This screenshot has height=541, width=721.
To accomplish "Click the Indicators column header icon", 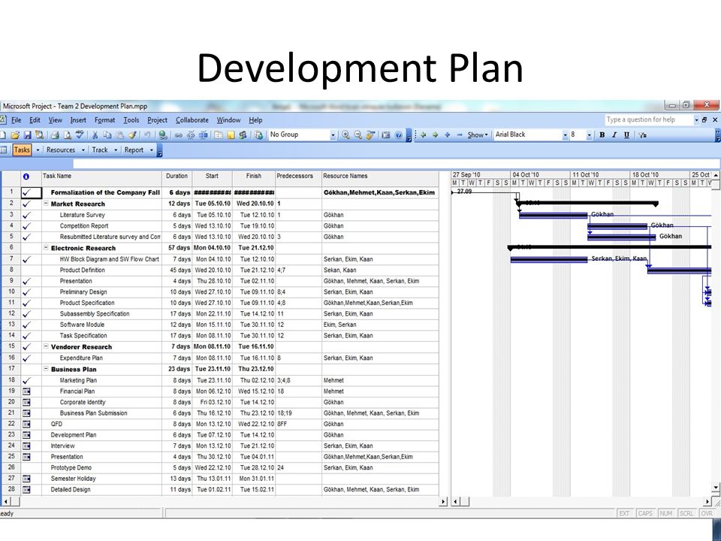I will (26, 177).
